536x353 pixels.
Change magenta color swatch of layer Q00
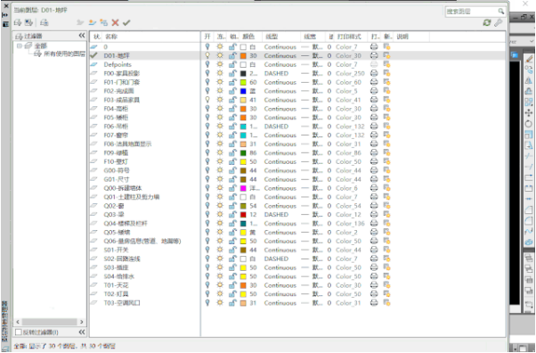tap(243, 188)
